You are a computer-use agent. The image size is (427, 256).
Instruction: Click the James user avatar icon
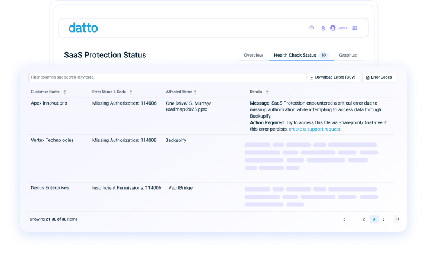click(x=332, y=28)
